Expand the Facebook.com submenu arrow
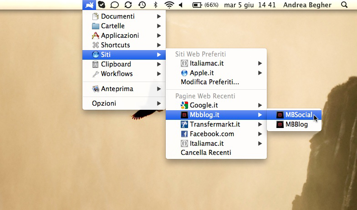This screenshot has height=210, width=357. [260, 134]
